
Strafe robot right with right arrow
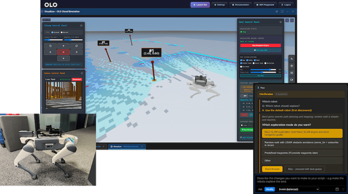pyautogui.click(x=76, y=52)
